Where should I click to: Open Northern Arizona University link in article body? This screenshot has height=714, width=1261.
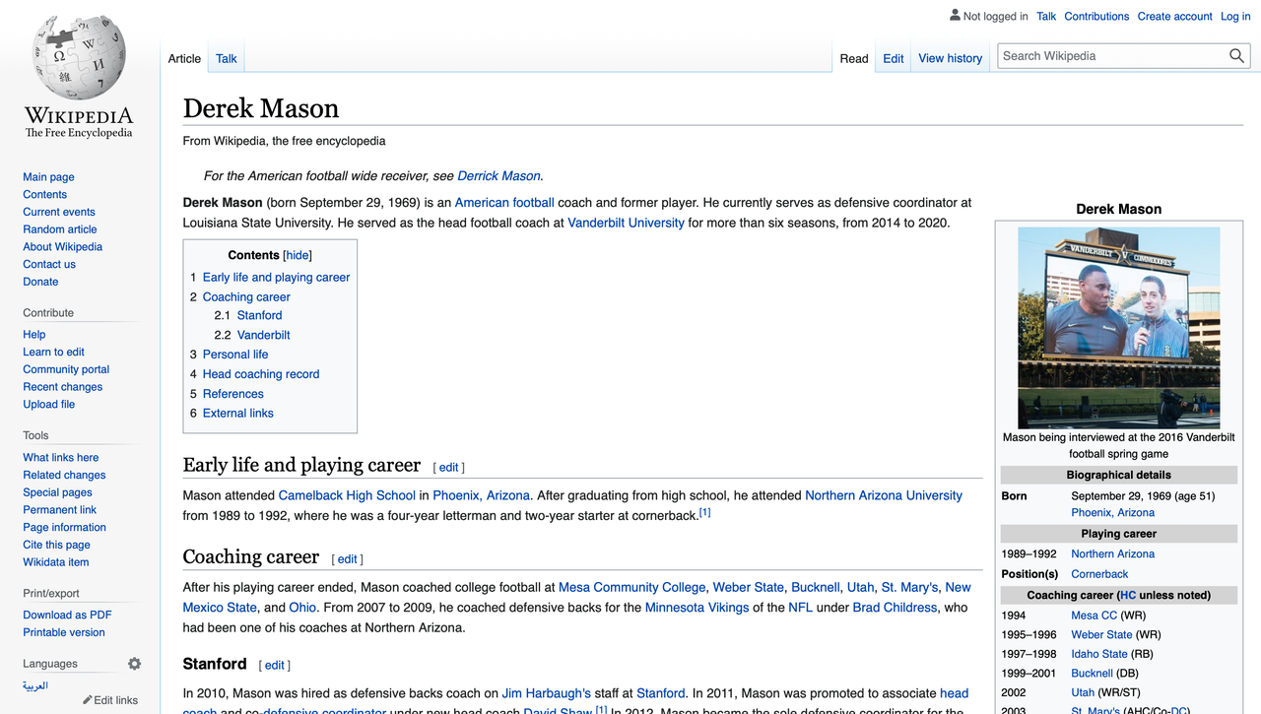click(884, 495)
